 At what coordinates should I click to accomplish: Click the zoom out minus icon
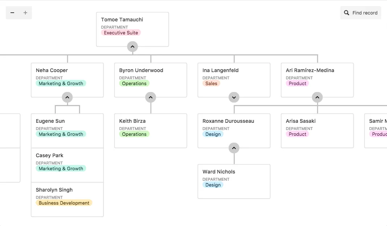[x=12, y=13]
